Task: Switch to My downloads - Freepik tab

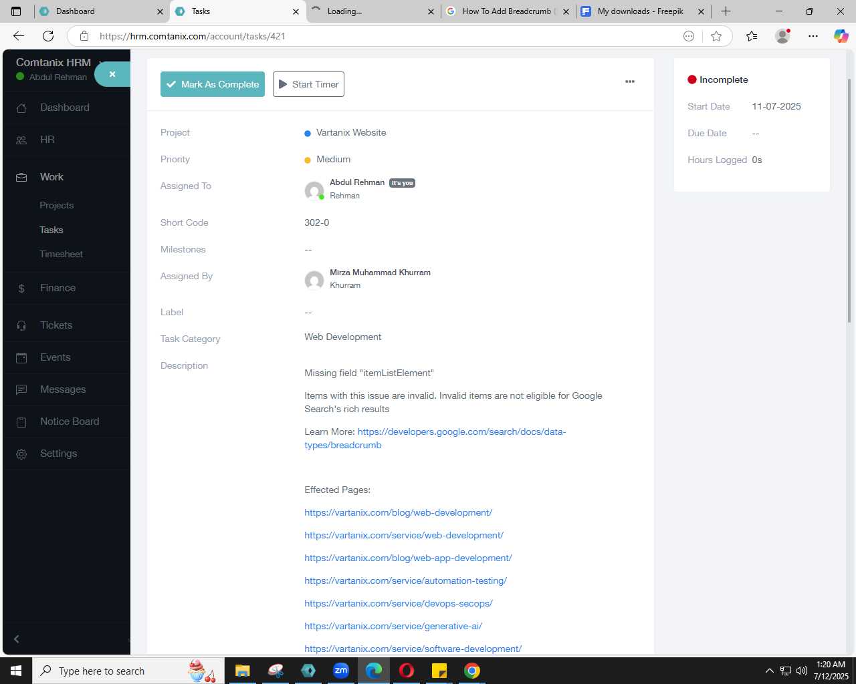Action: pyautogui.click(x=643, y=11)
